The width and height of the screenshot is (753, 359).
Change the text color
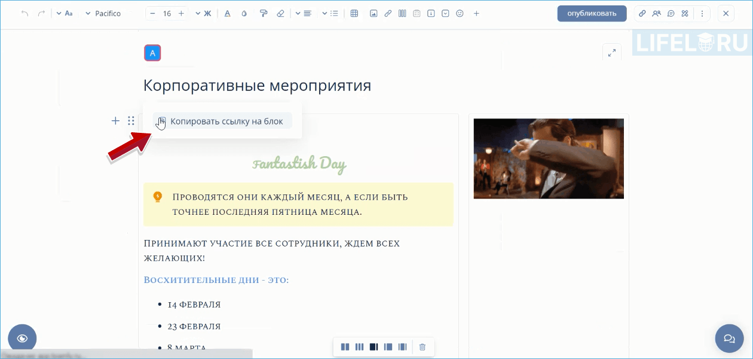pyautogui.click(x=227, y=13)
